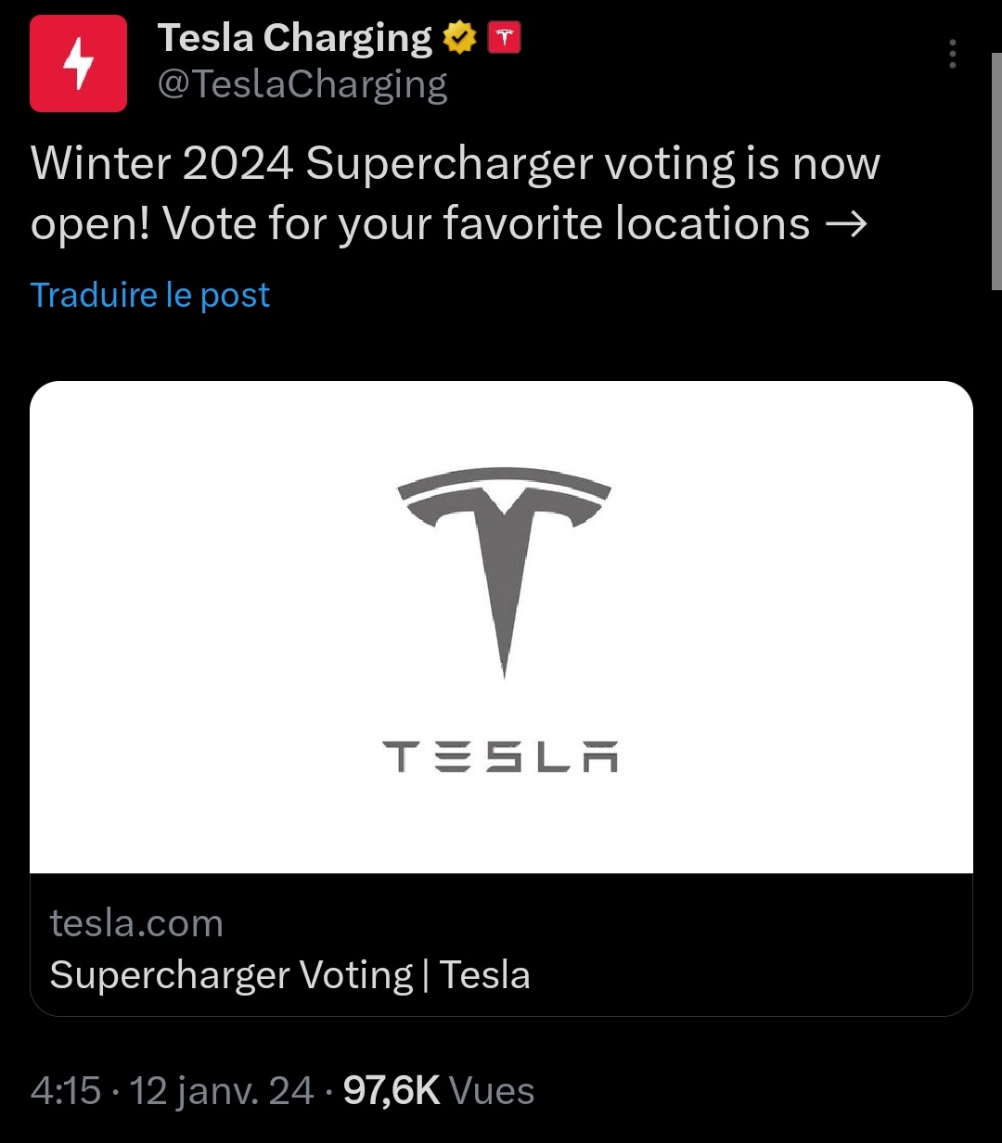Image resolution: width=1002 pixels, height=1143 pixels.
Task: Click the scrollbar thumb on right edge
Action: (996, 171)
